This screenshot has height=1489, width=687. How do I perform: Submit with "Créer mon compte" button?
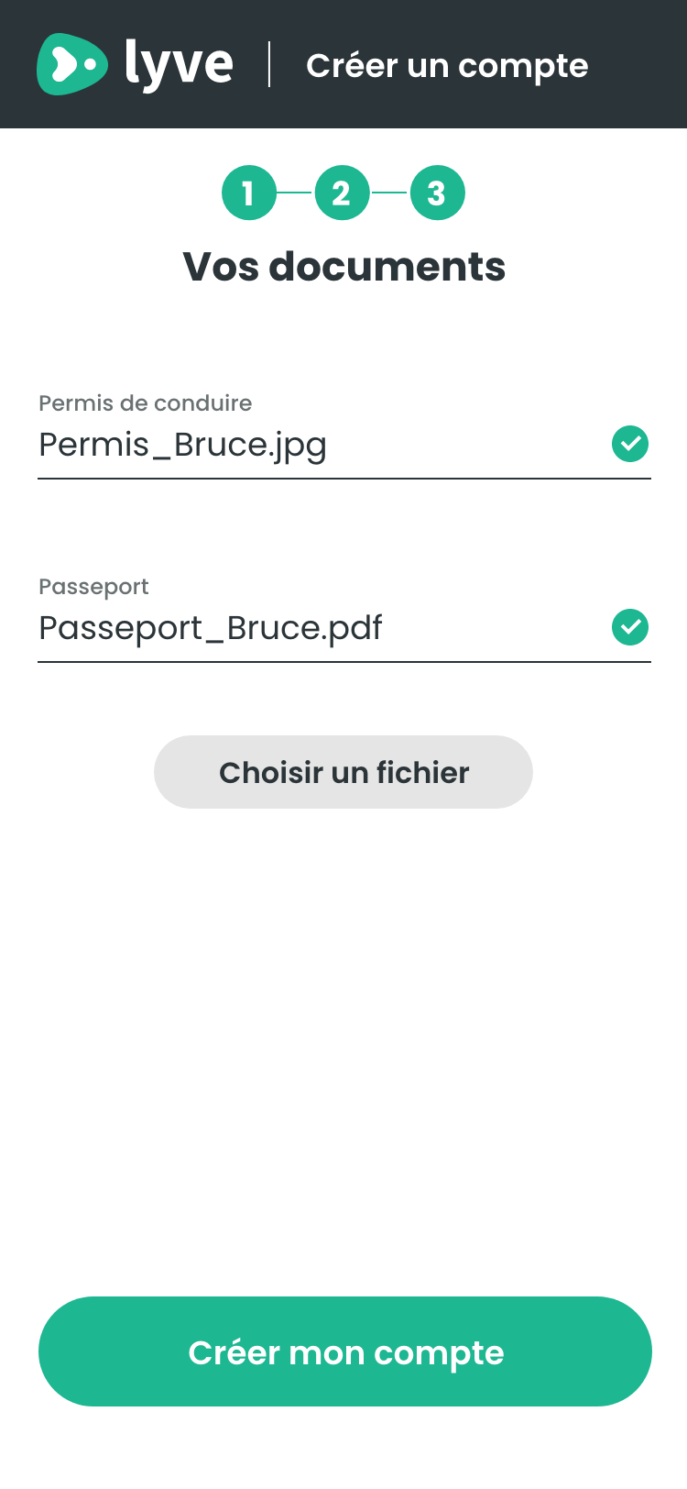[x=344, y=1351]
